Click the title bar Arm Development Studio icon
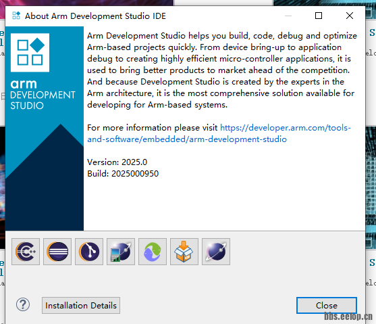 (16, 16)
